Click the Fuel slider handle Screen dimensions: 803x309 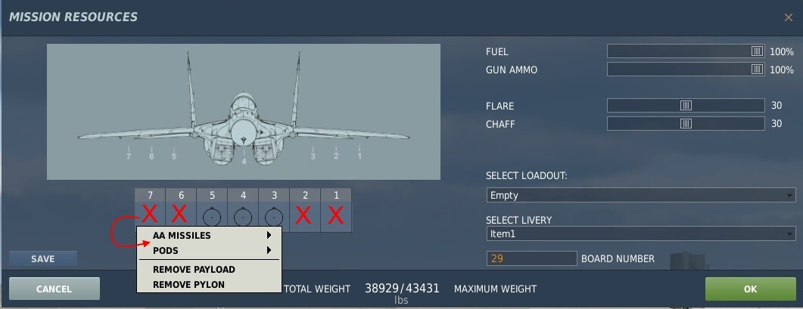point(757,51)
